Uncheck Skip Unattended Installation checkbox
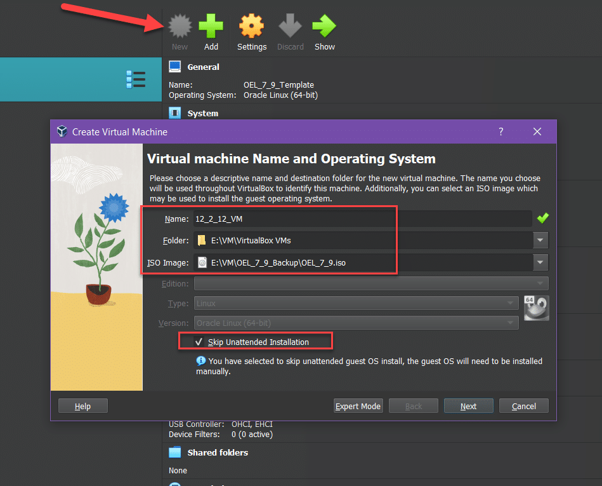 coord(199,342)
